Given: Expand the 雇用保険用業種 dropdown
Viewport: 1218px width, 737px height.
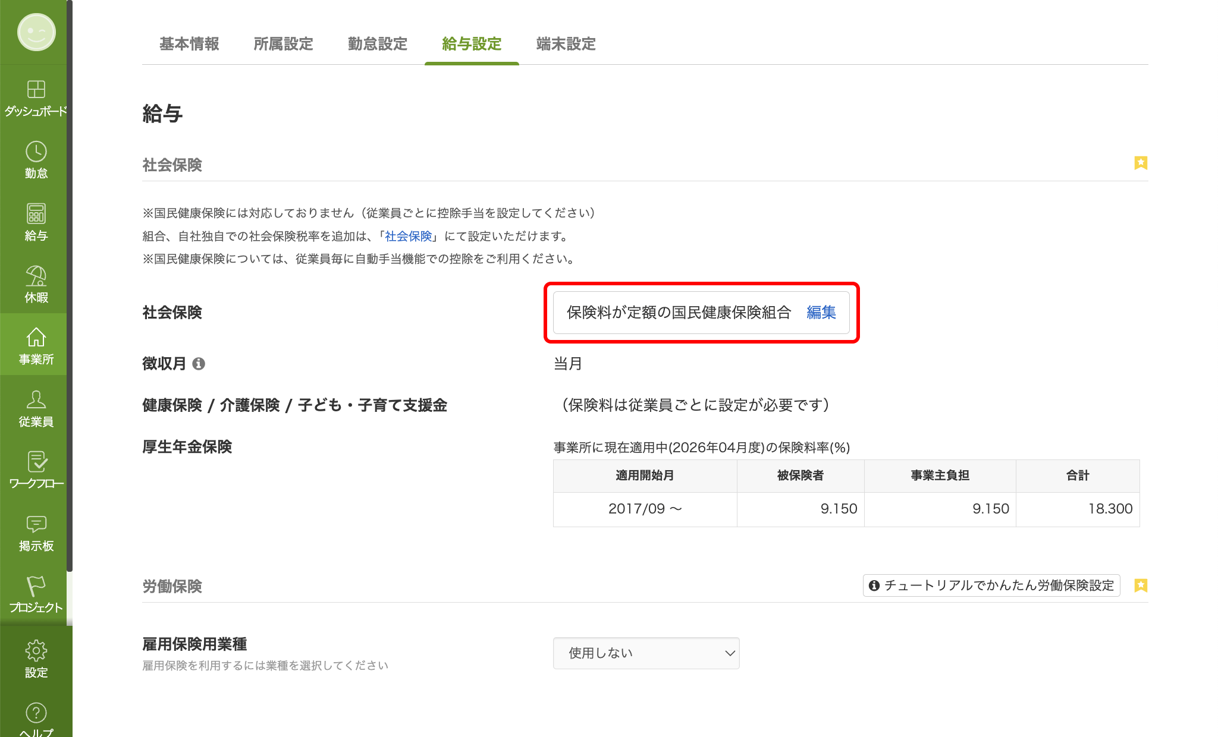Looking at the screenshot, I should click(646, 653).
